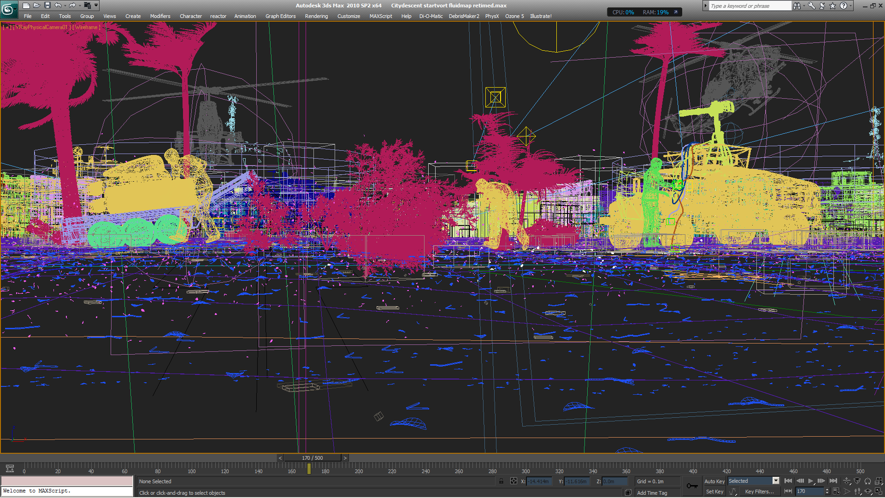Viewport: 885px width, 498px height.
Task: Open the Rendering menu
Action: pos(316,16)
